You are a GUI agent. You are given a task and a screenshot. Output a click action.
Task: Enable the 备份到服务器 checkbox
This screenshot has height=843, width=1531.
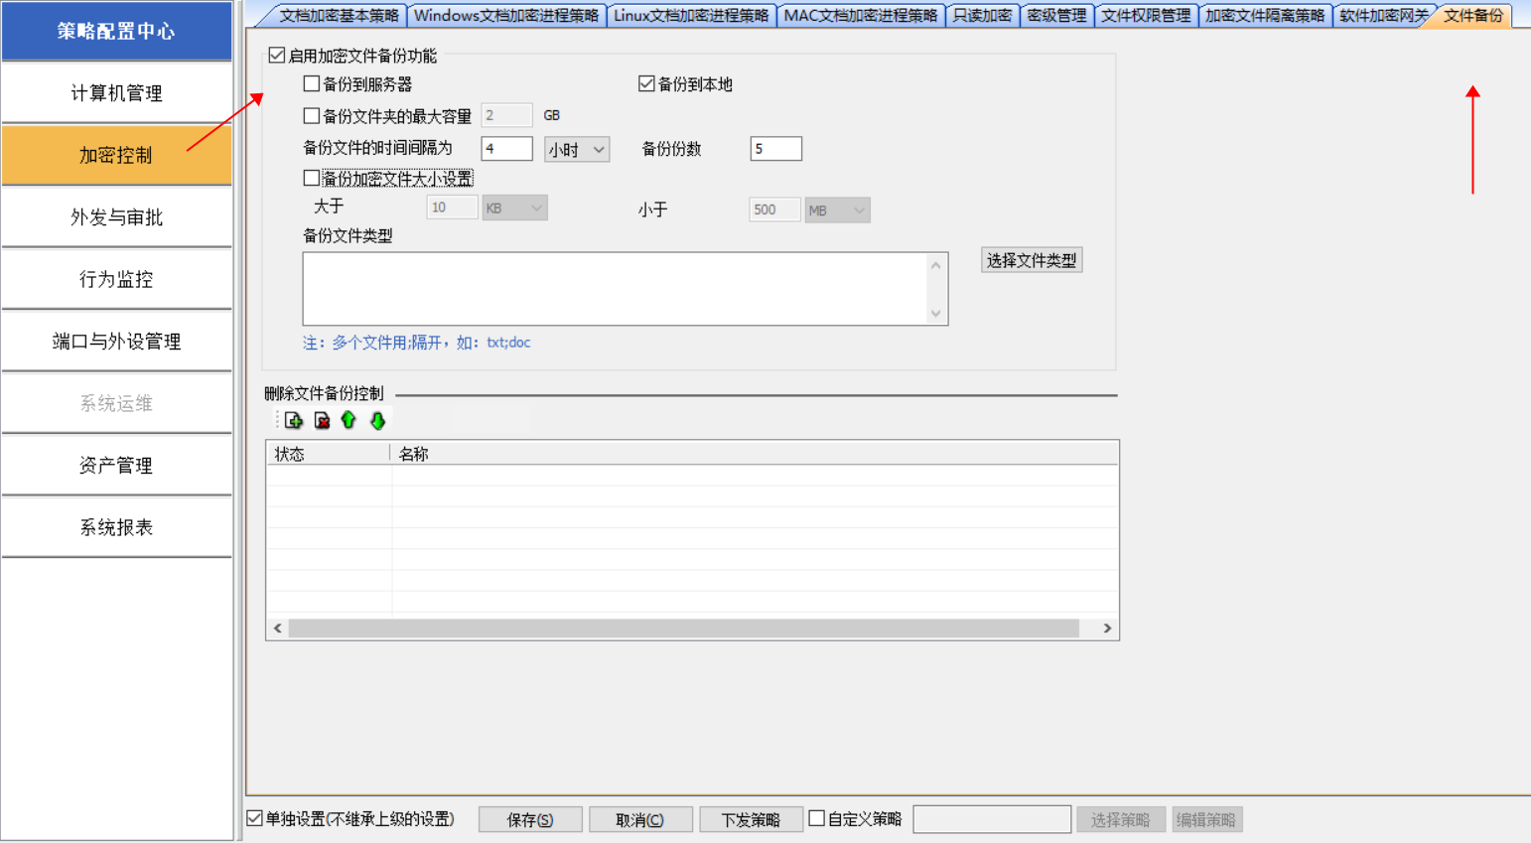(312, 84)
